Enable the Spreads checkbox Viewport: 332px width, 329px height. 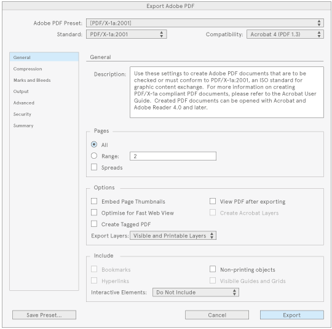[x=94, y=167]
